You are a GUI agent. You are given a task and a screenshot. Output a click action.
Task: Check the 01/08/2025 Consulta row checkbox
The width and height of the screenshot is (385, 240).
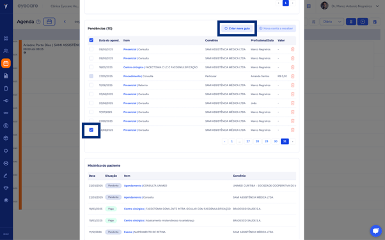[91, 121]
